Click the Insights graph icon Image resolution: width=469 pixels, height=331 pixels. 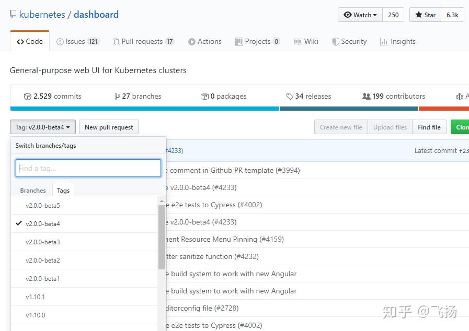pos(384,42)
